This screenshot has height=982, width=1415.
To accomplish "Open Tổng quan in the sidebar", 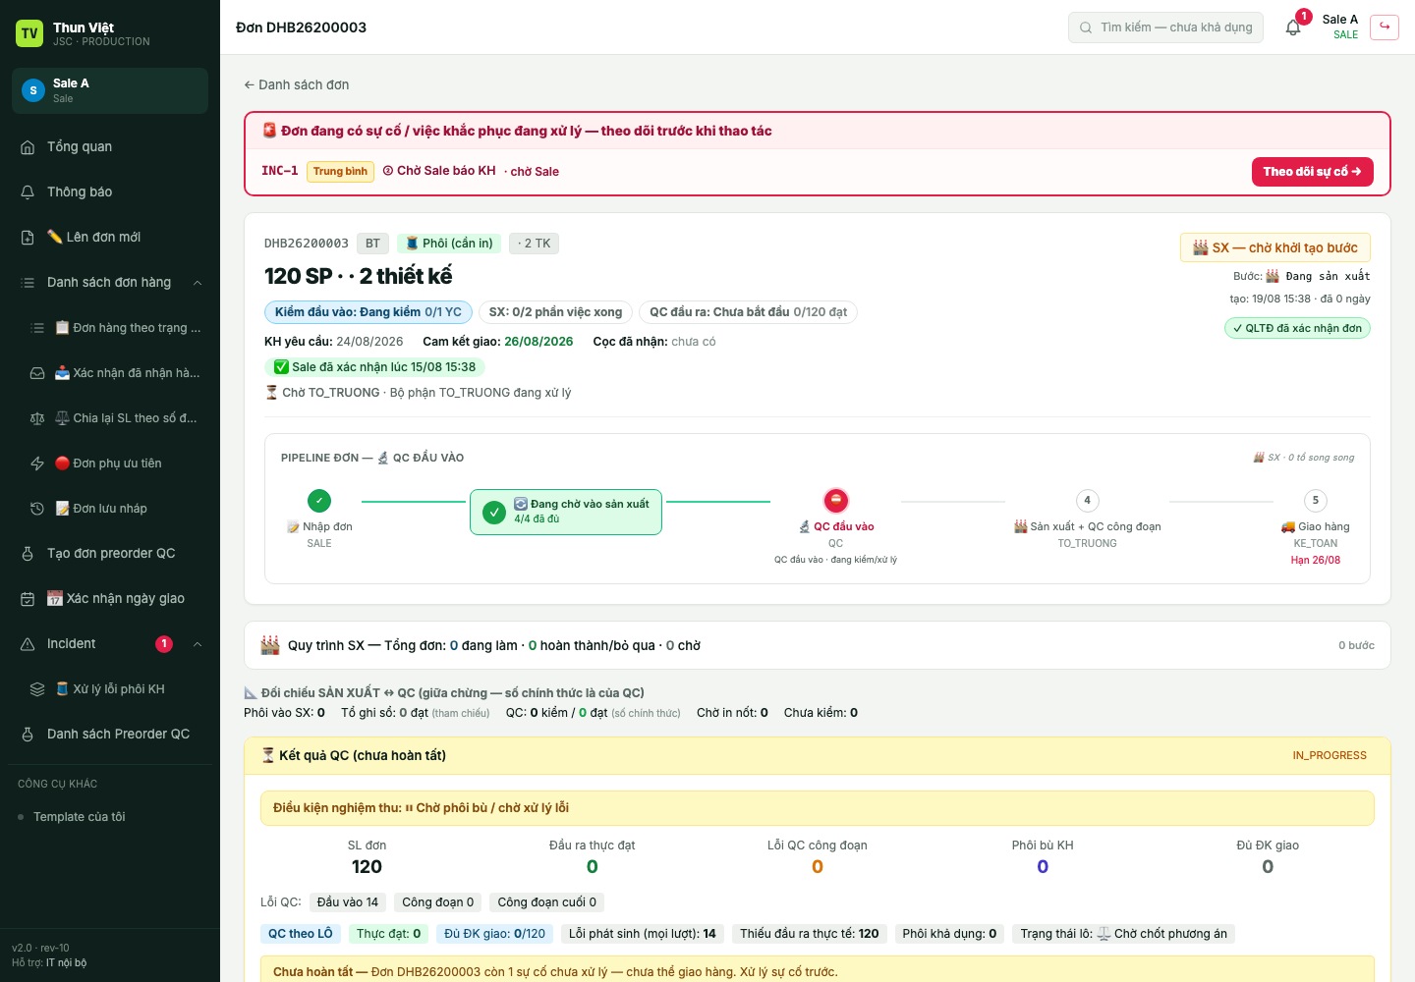I will click(x=110, y=147).
